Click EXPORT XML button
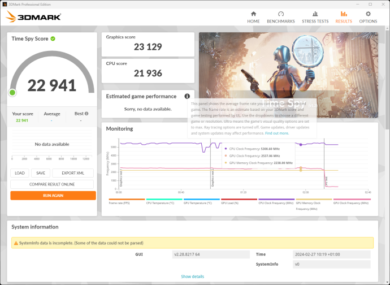 (x=73, y=173)
